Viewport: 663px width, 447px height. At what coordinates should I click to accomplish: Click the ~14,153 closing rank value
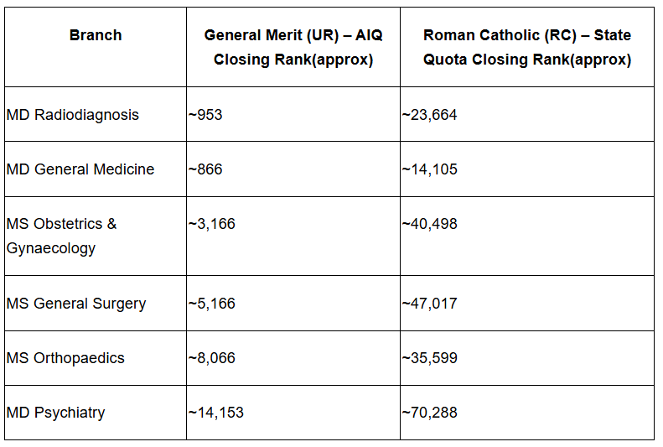coord(216,413)
